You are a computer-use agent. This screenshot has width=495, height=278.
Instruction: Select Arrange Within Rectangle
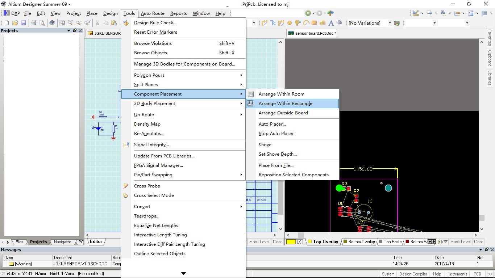click(x=292, y=104)
